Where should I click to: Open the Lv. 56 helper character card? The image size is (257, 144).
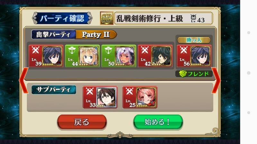194,56
